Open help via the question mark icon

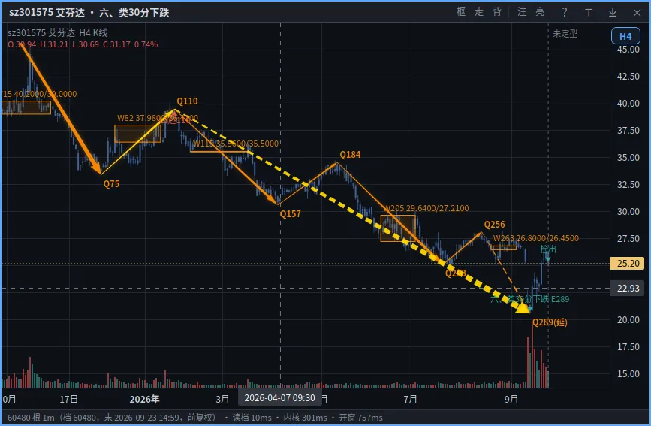pyautogui.click(x=564, y=12)
